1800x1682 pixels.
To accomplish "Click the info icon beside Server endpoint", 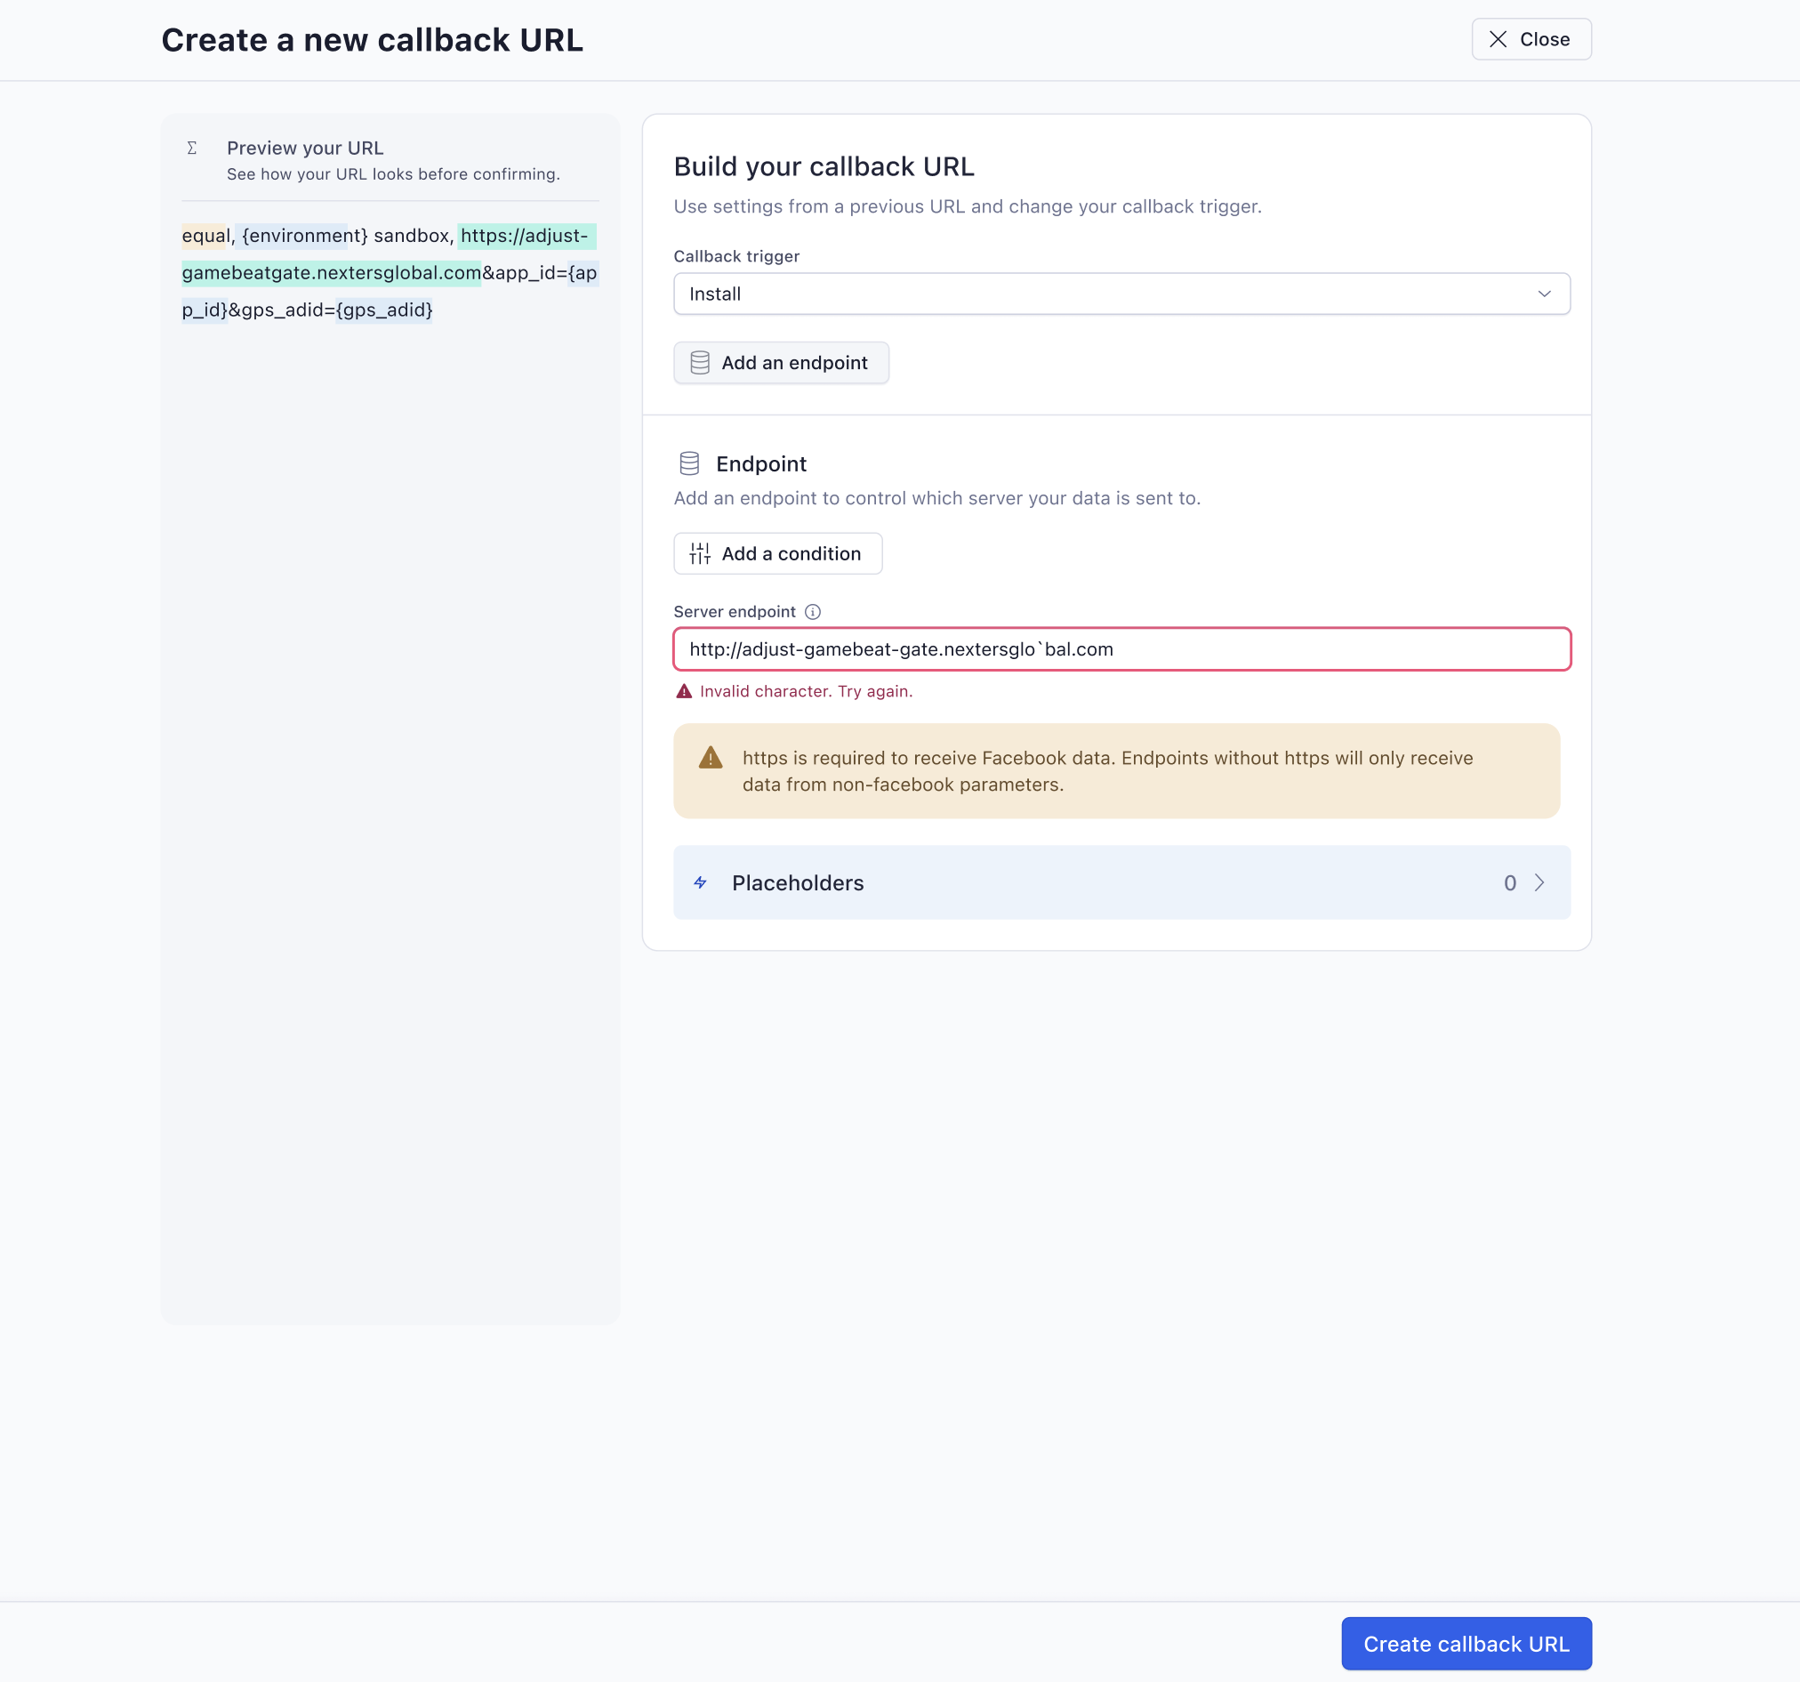I will (812, 611).
